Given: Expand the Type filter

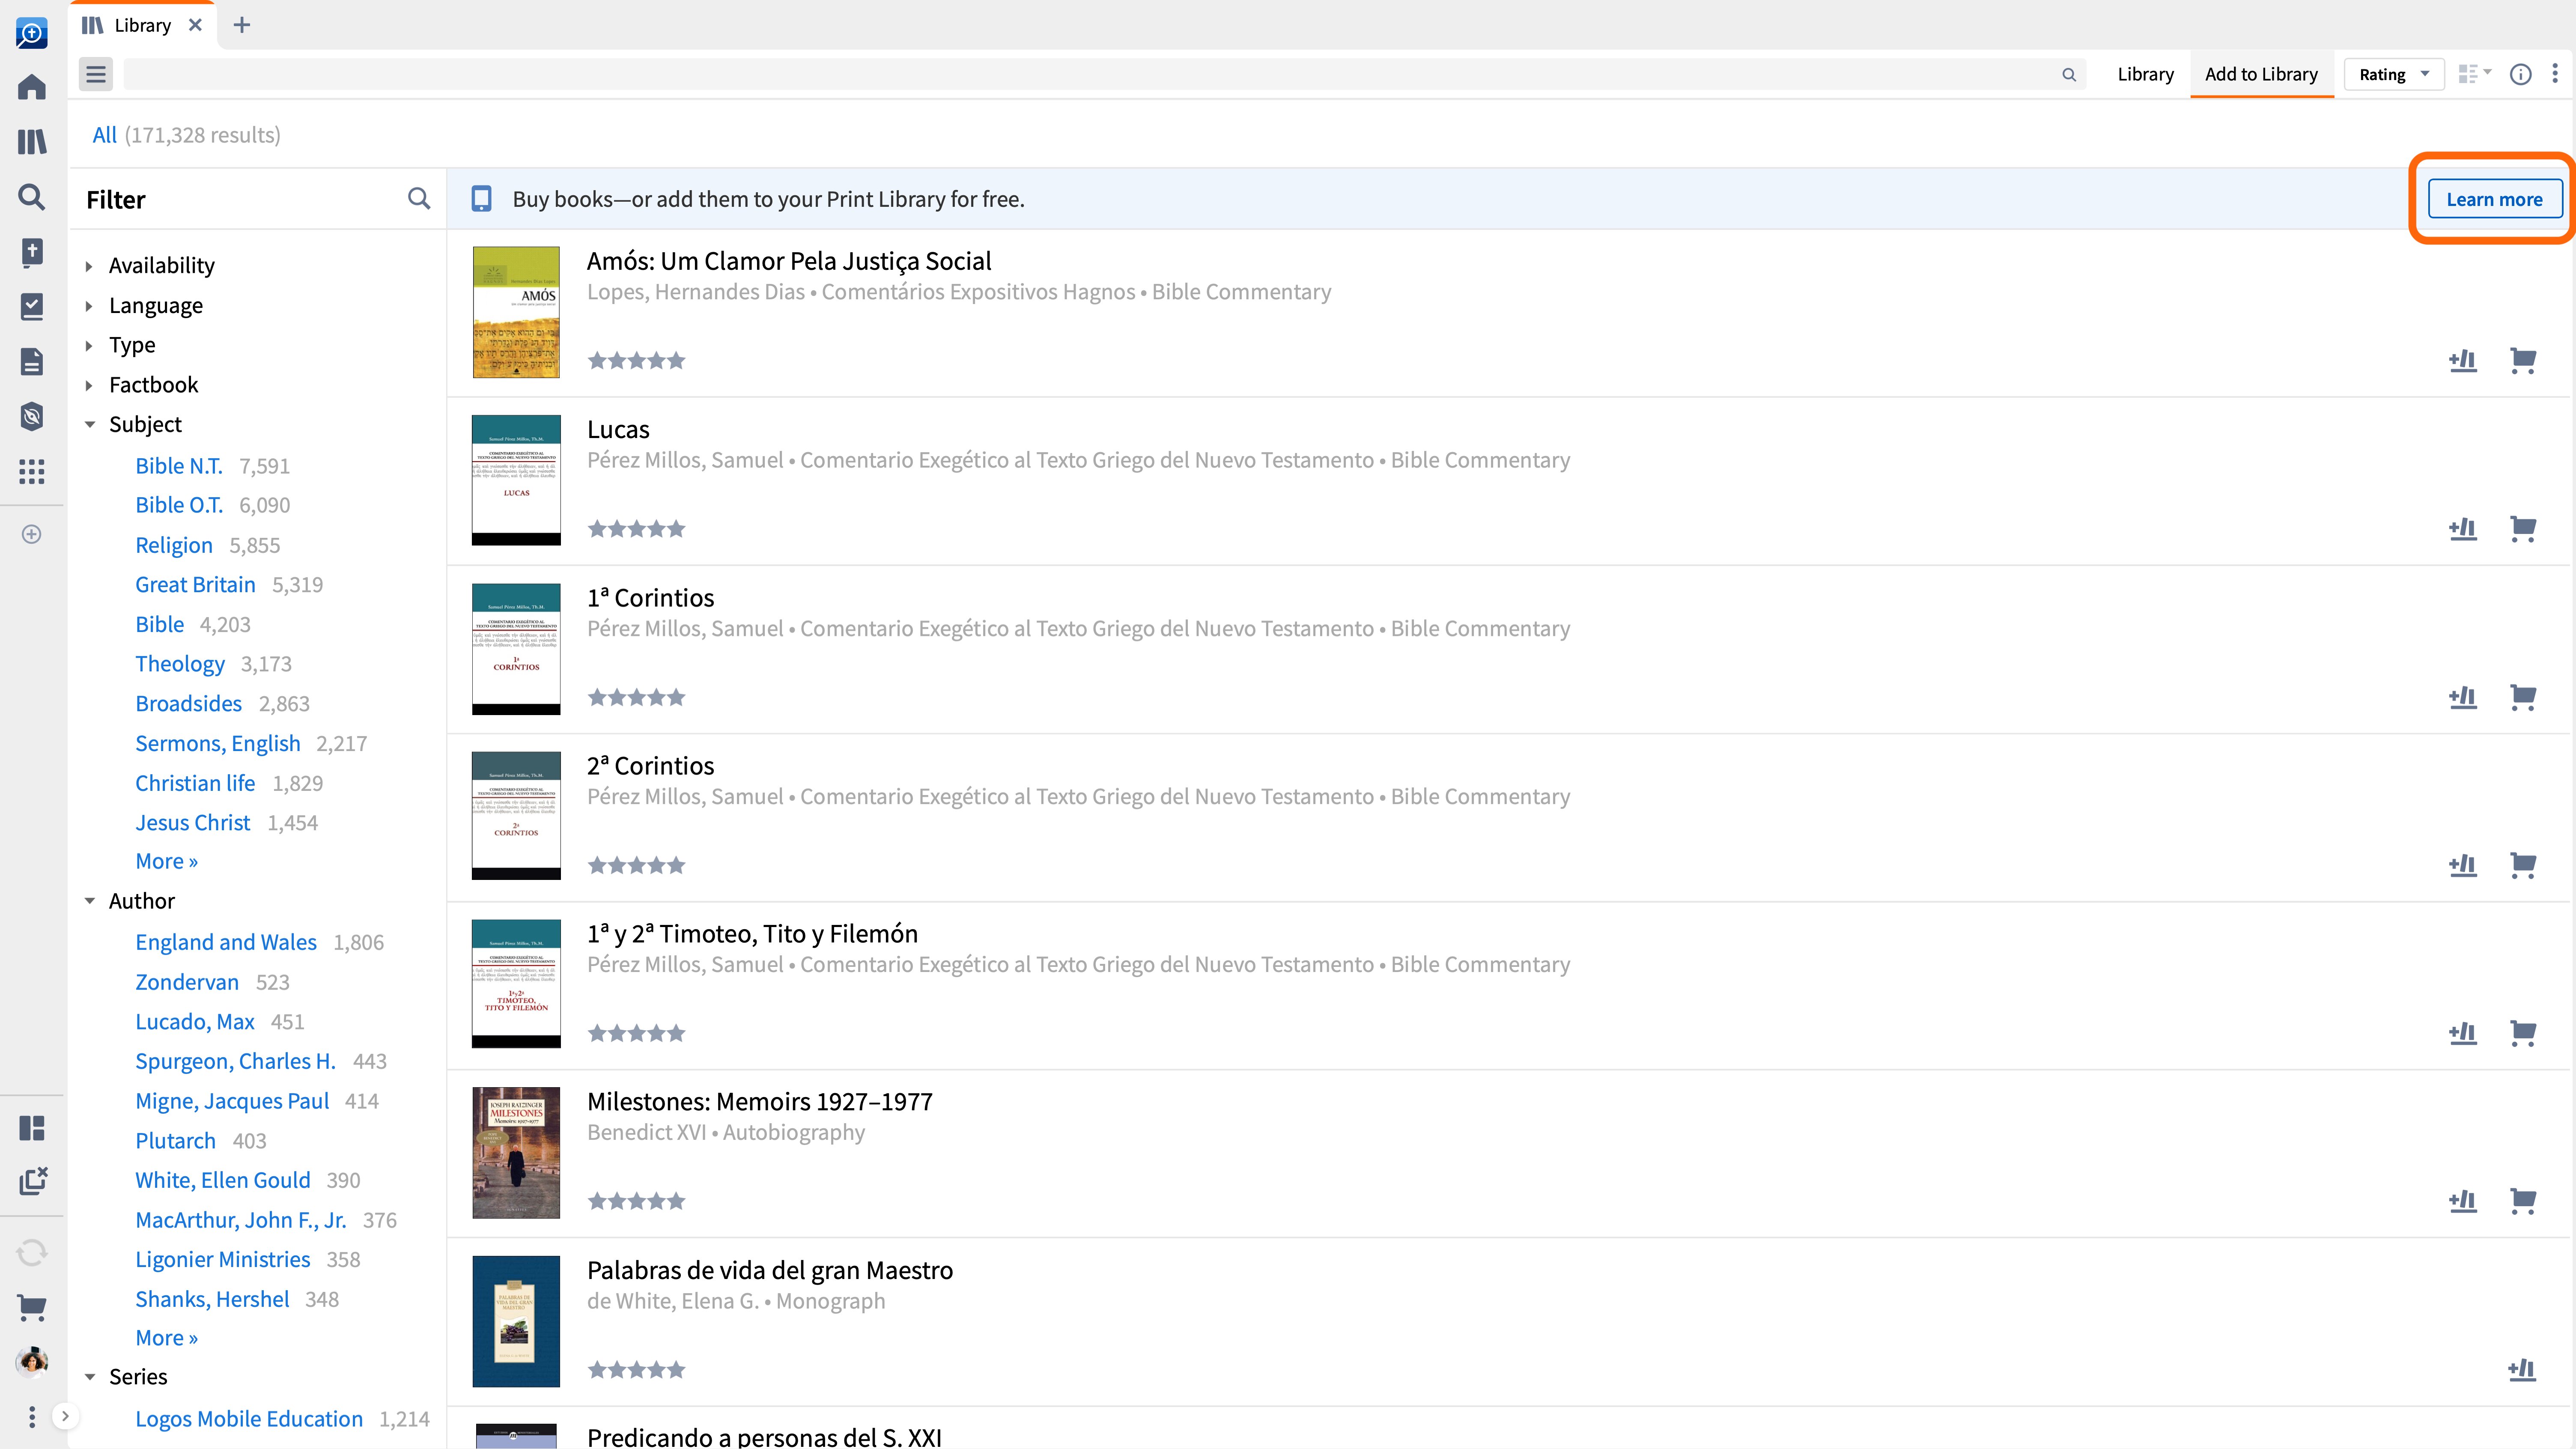Looking at the screenshot, I should (x=89, y=345).
